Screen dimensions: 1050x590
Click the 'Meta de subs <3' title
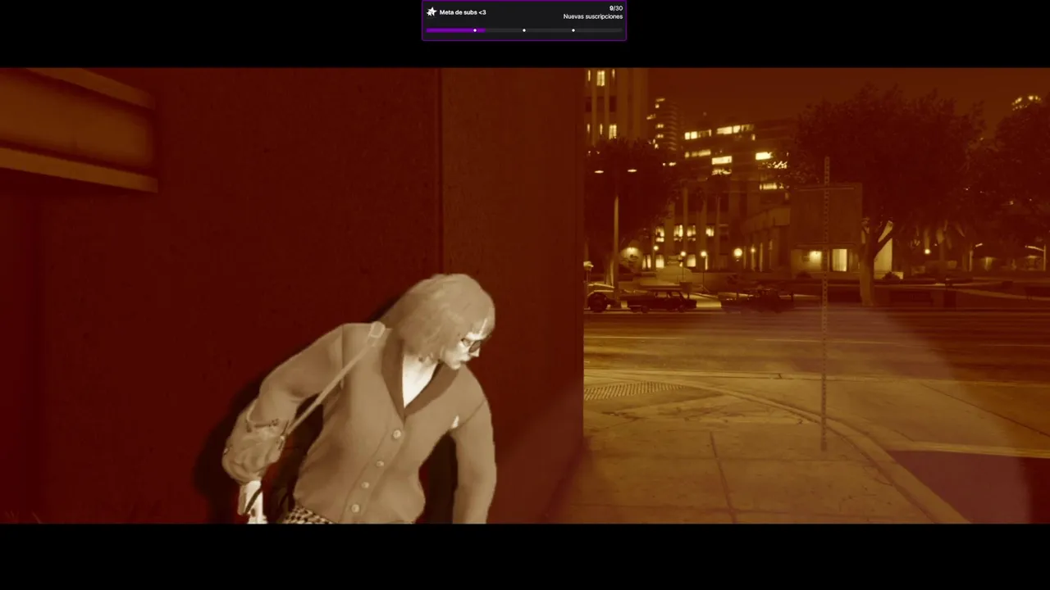tap(463, 12)
